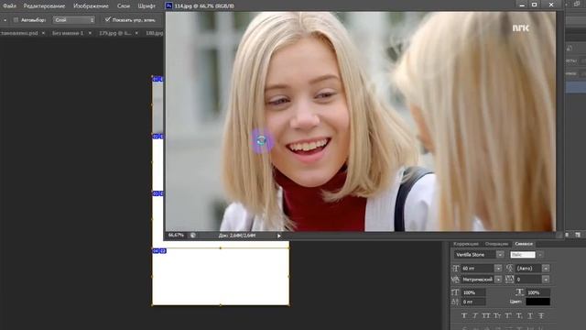This screenshot has width=586, height=330.
Task: Open the document info arrow menu
Action: pos(278,236)
